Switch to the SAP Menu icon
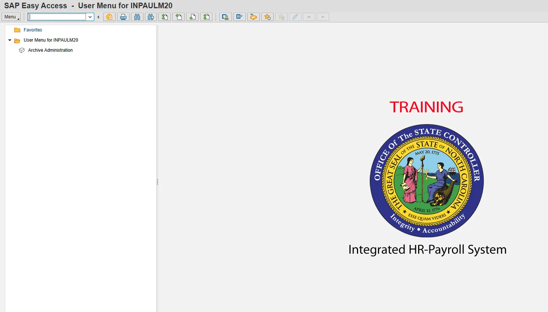The image size is (548, 312). coord(239,17)
